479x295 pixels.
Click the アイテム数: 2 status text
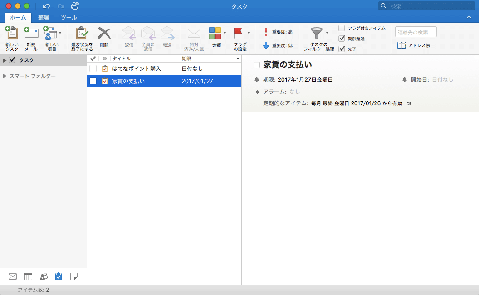point(33,290)
